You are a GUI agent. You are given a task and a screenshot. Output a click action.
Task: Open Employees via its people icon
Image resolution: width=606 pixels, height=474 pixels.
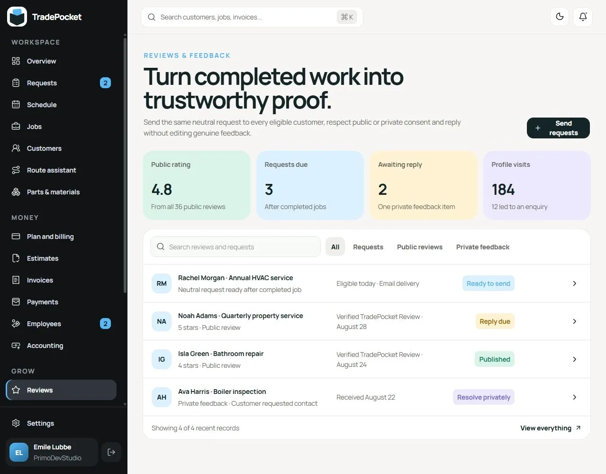16,324
